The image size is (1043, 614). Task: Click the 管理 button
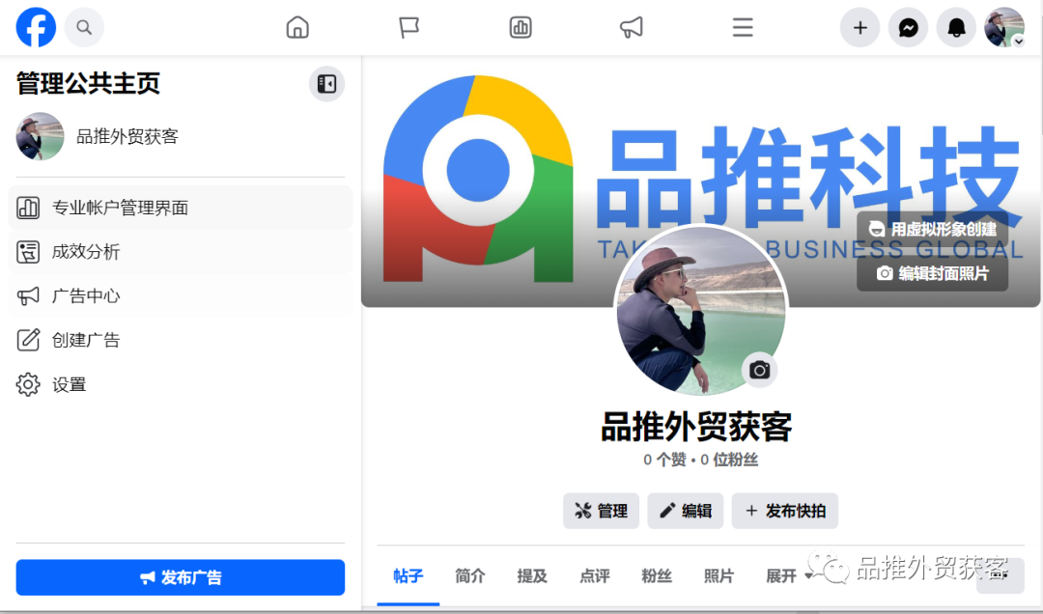coord(602,511)
